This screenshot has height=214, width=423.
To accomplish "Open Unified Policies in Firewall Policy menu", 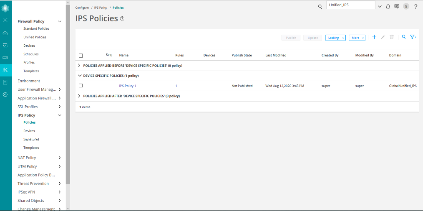I will coord(35,37).
